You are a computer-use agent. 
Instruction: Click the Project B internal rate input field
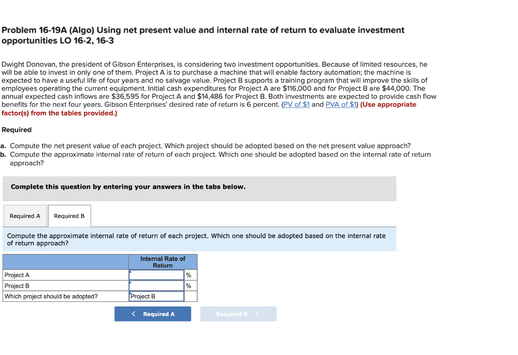click(157, 286)
